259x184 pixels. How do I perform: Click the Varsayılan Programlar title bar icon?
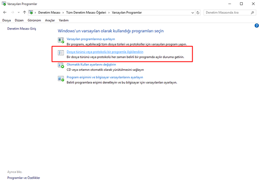point(4,4)
